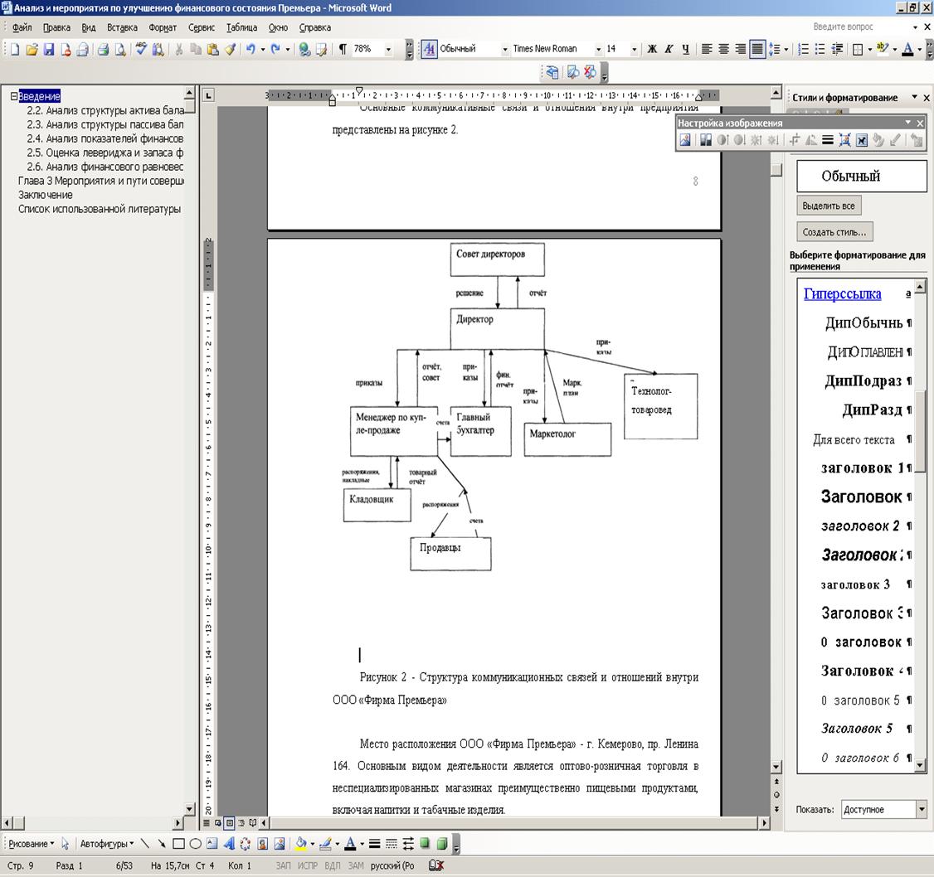The image size is (934, 877).
Task: Click the Save icon in the toolbar
Action: [49, 50]
